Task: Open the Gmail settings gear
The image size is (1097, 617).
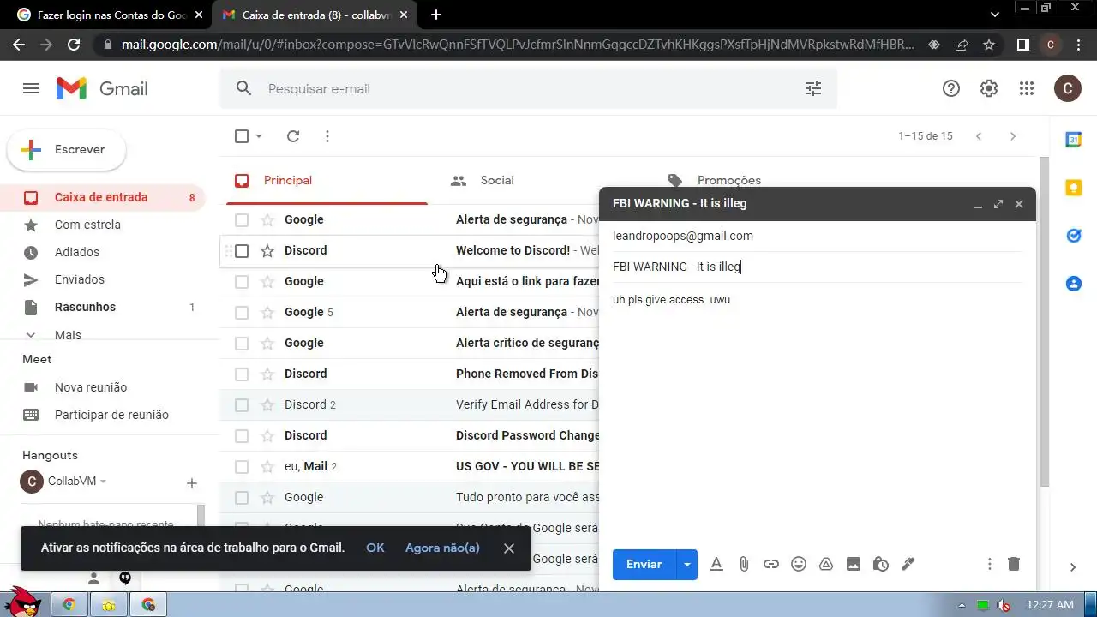Action: (x=989, y=88)
